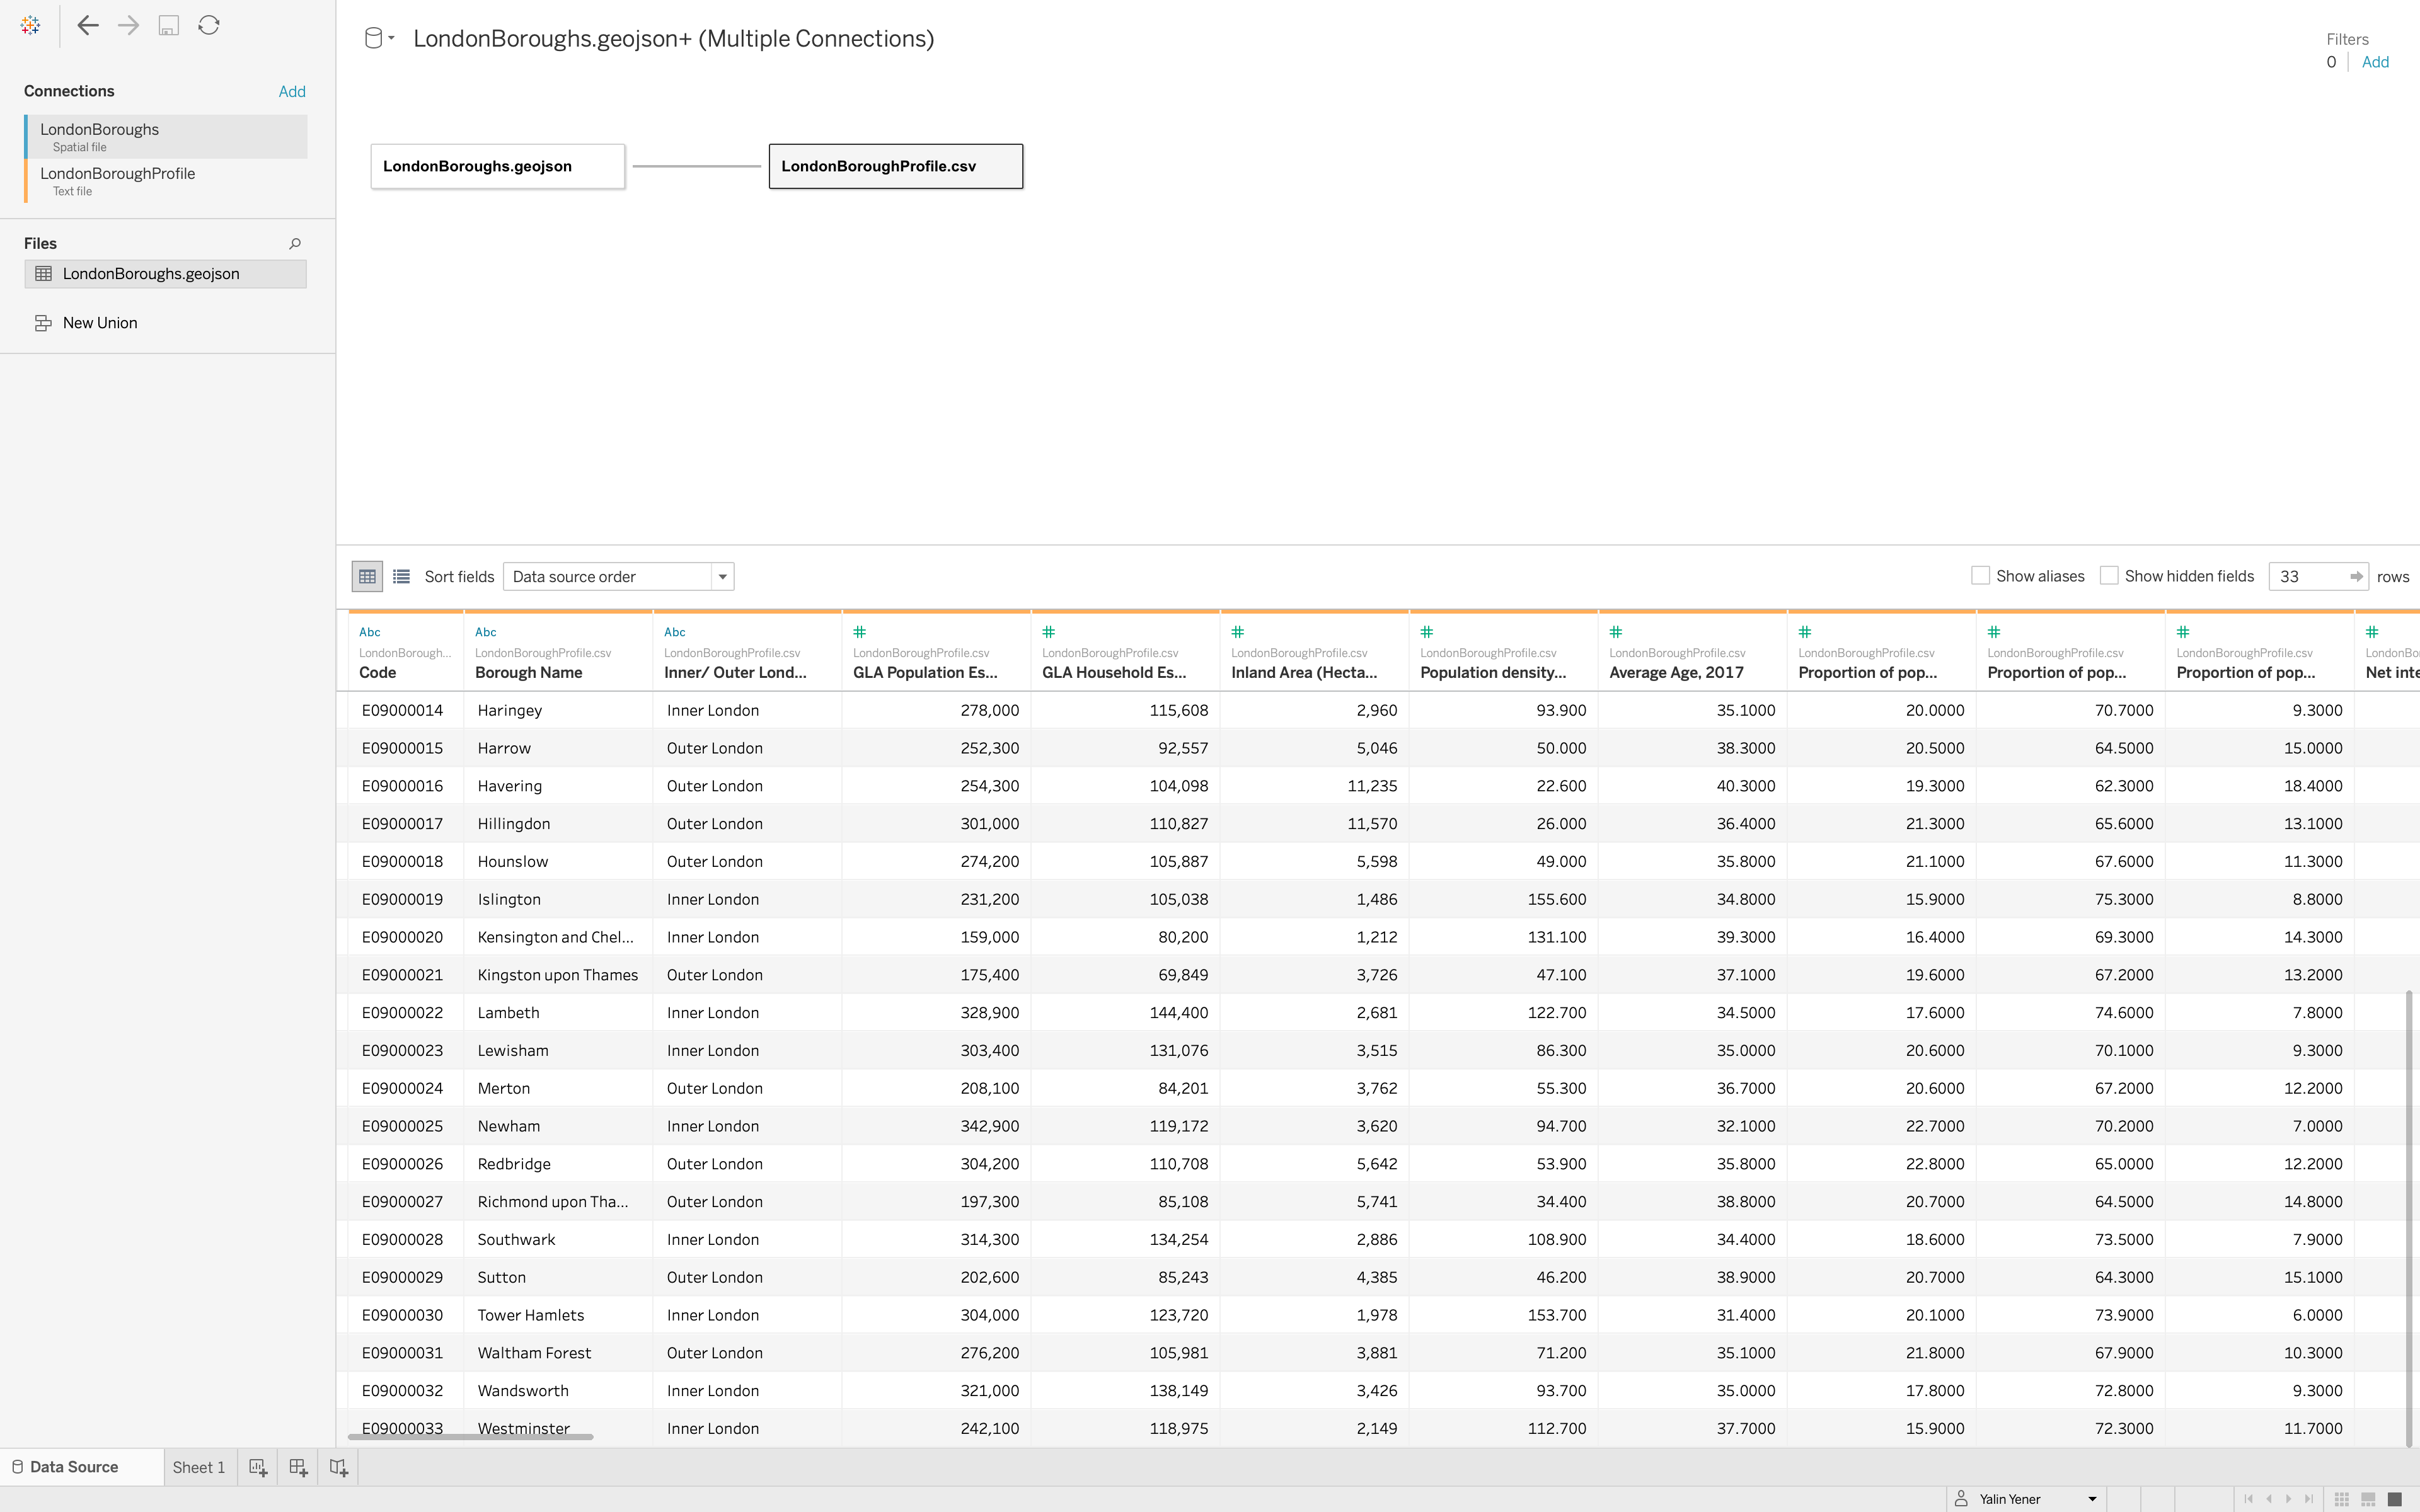This screenshot has width=2420, height=1512.
Task: Click the refresh data source icon
Action: pos(208,26)
